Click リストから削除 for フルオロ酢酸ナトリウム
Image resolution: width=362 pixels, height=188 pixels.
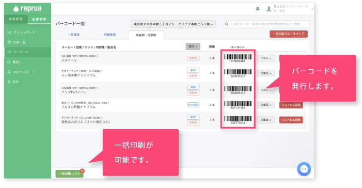(291, 105)
